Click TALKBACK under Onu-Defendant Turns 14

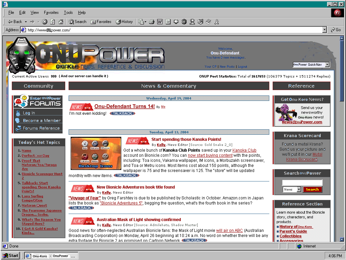click(122, 113)
